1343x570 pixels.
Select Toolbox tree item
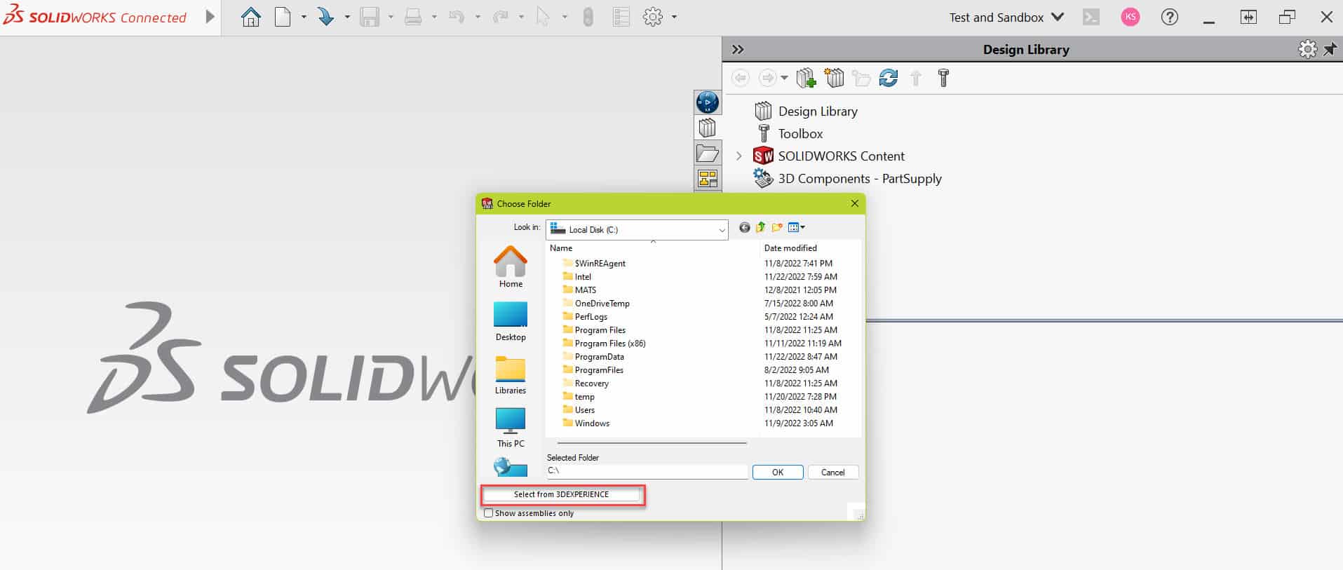pyautogui.click(x=790, y=133)
